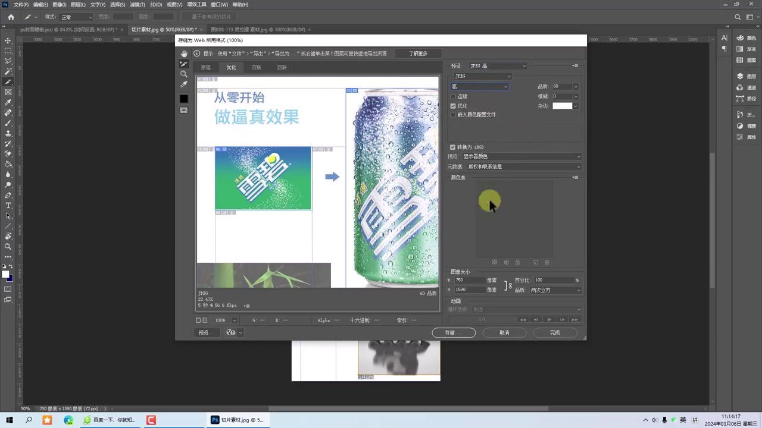
Task: Select the Eyedropper tool in Save for Web dialog
Action: pos(184,84)
